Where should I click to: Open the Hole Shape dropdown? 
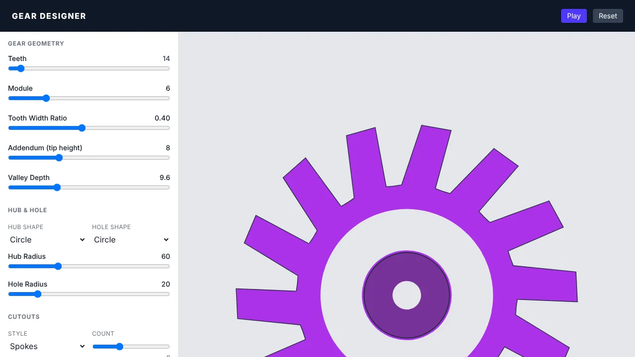pos(131,239)
